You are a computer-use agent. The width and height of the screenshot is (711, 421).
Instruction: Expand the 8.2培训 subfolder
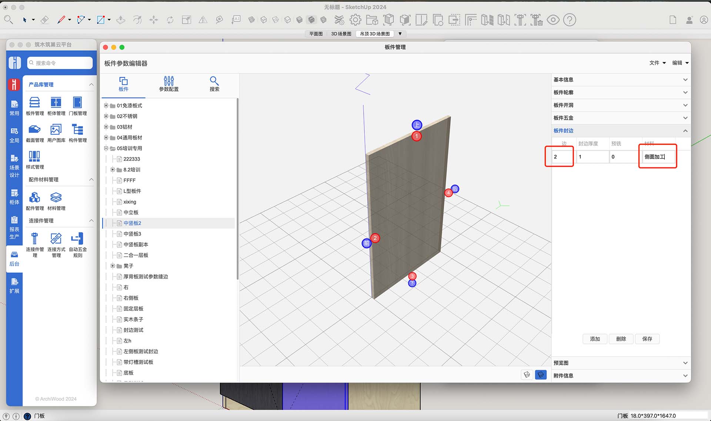[113, 170]
